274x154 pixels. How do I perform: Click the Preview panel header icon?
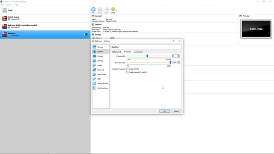tap(241, 16)
